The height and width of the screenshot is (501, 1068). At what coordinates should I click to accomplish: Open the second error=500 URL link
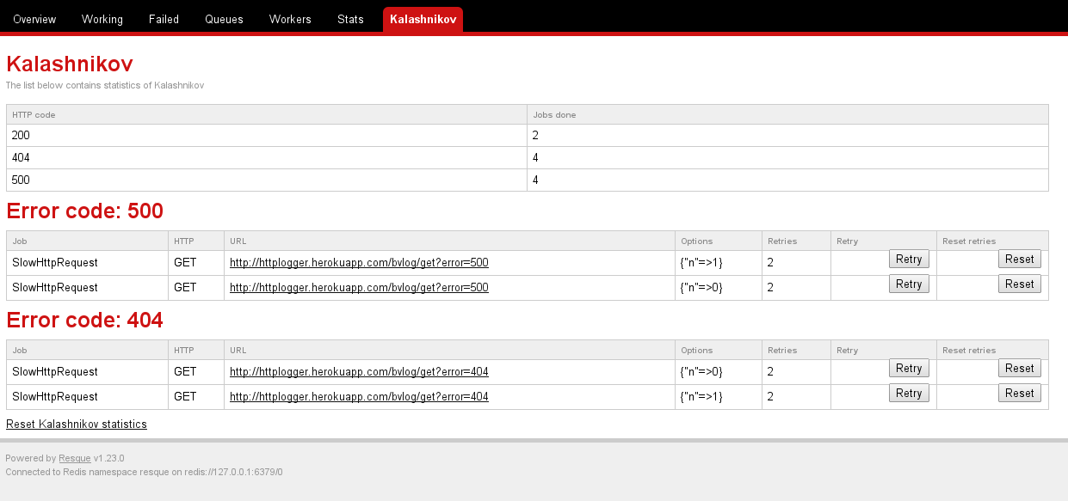pyautogui.click(x=359, y=288)
